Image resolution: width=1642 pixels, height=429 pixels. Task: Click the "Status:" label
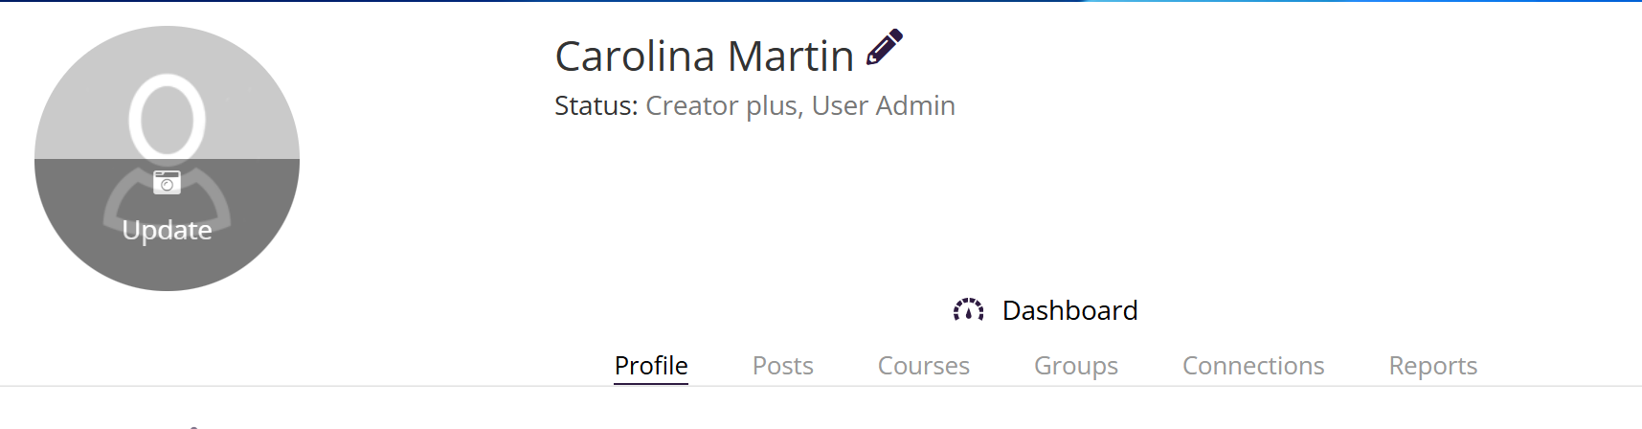pos(596,105)
